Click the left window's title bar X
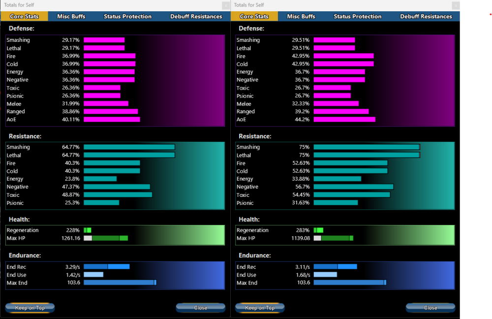This screenshot has height=319, width=492. [225, 5]
